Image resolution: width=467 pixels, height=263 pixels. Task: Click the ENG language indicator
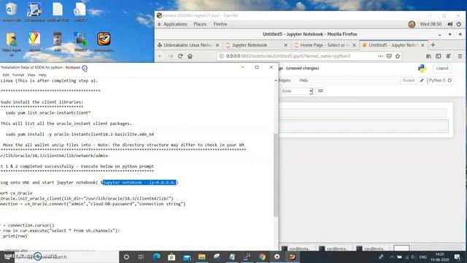(423, 256)
